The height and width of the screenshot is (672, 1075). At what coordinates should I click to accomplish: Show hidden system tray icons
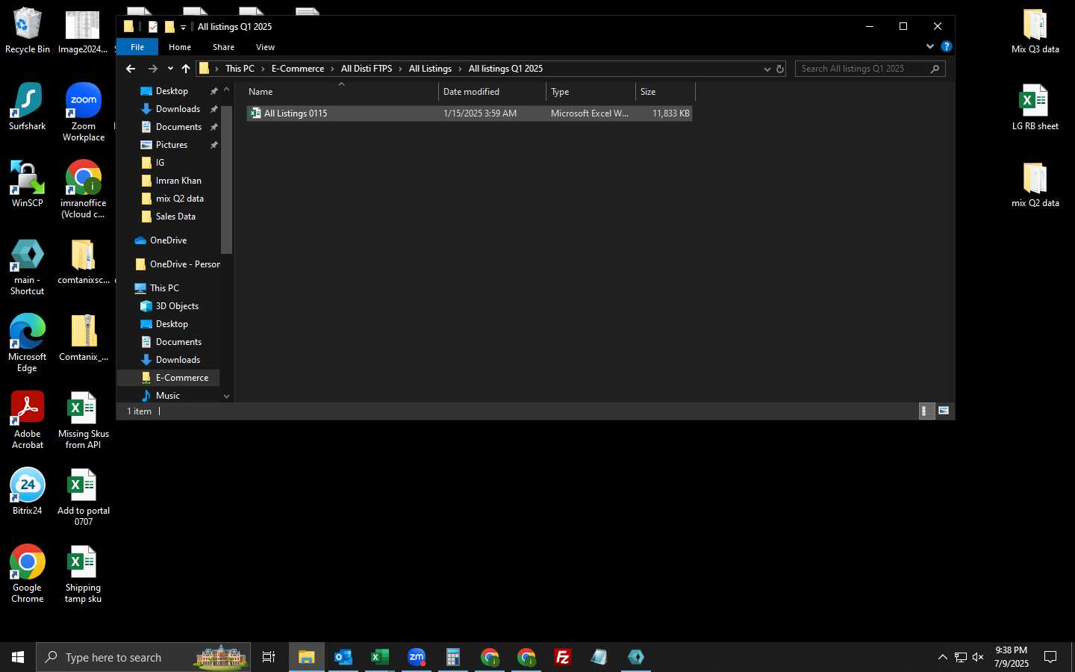tap(942, 657)
